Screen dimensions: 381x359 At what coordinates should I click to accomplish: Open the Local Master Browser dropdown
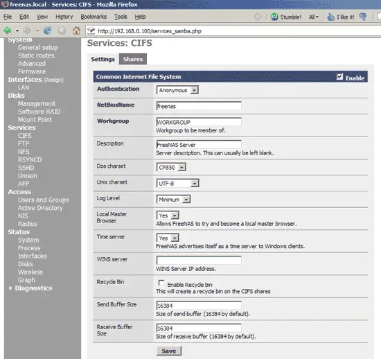[x=168, y=216]
